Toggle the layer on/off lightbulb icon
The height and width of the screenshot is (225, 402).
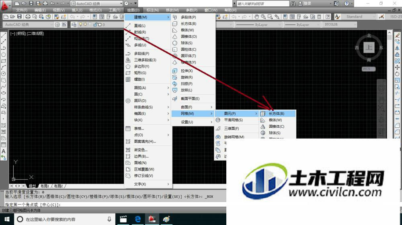[80, 24]
